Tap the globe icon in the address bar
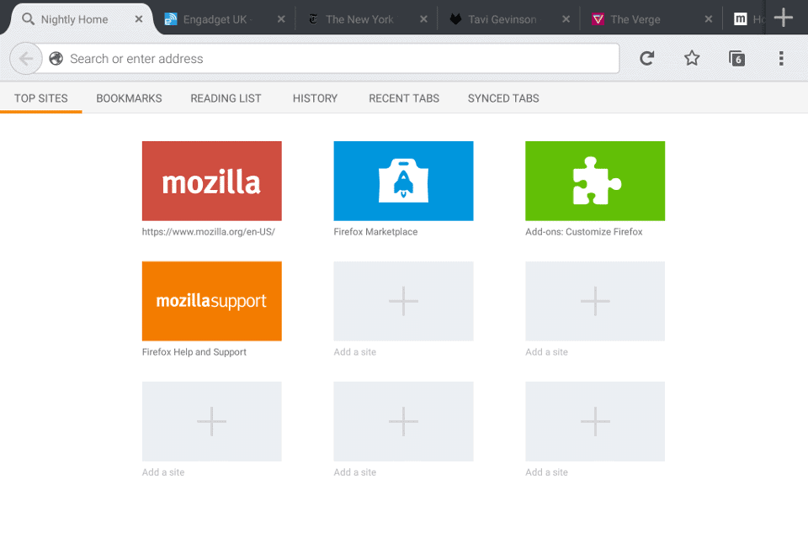This screenshot has height=548, width=808. pyautogui.click(x=56, y=58)
